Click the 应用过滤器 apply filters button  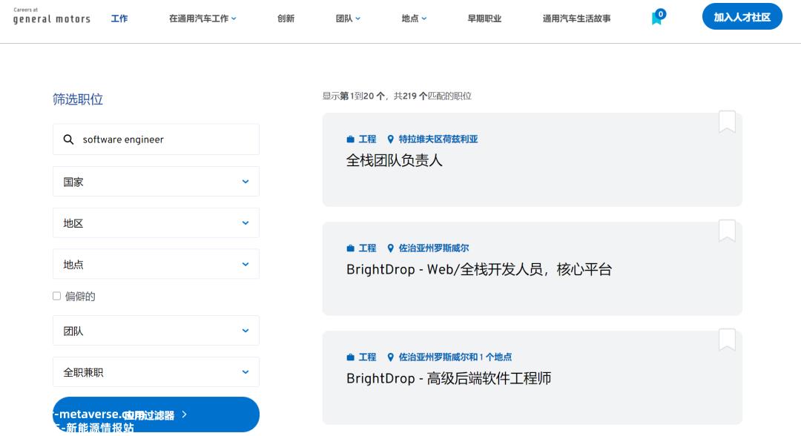pos(156,414)
